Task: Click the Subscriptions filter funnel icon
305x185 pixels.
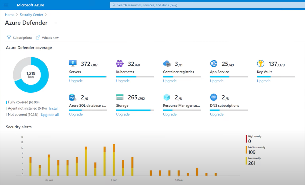Action: tap(9, 37)
